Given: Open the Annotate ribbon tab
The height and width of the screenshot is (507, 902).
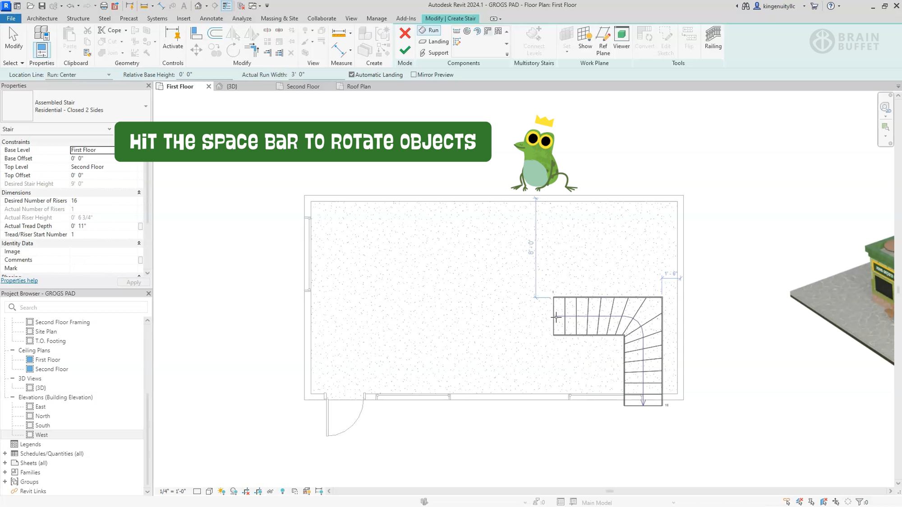Looking at the screenshot, I should (x=211, y=18).
